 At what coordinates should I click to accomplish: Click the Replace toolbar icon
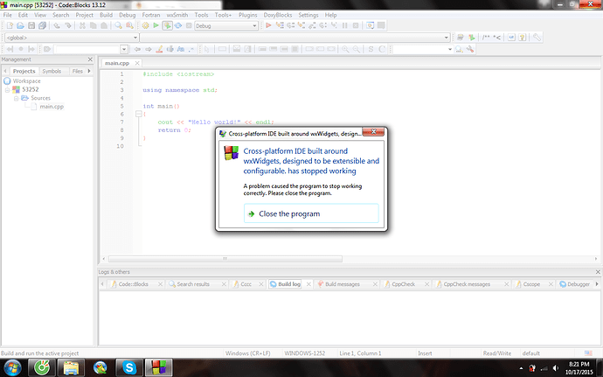point(129,25)
